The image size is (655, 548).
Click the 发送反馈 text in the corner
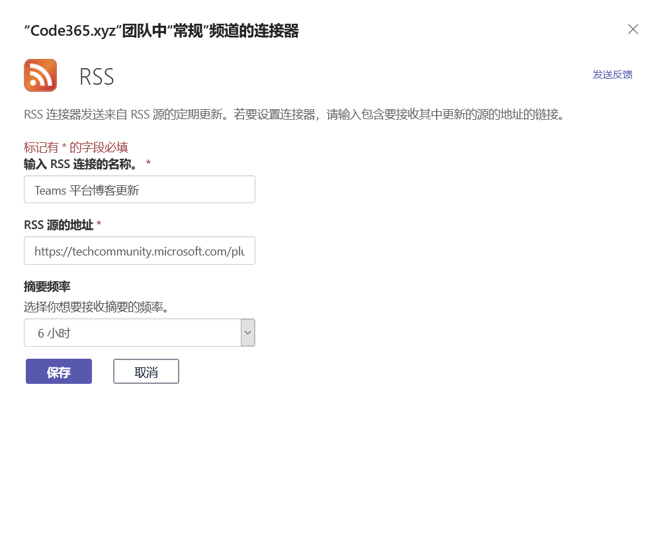tap(612, 75)
